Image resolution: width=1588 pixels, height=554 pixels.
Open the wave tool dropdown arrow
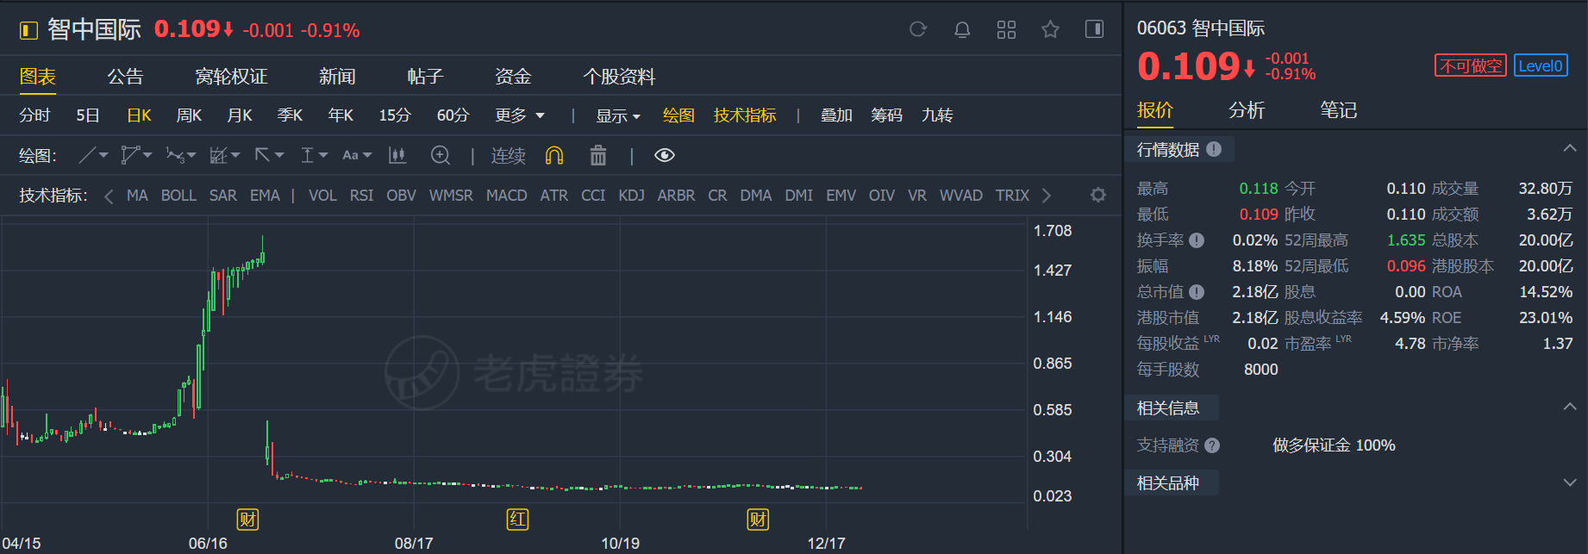point(191,155)
